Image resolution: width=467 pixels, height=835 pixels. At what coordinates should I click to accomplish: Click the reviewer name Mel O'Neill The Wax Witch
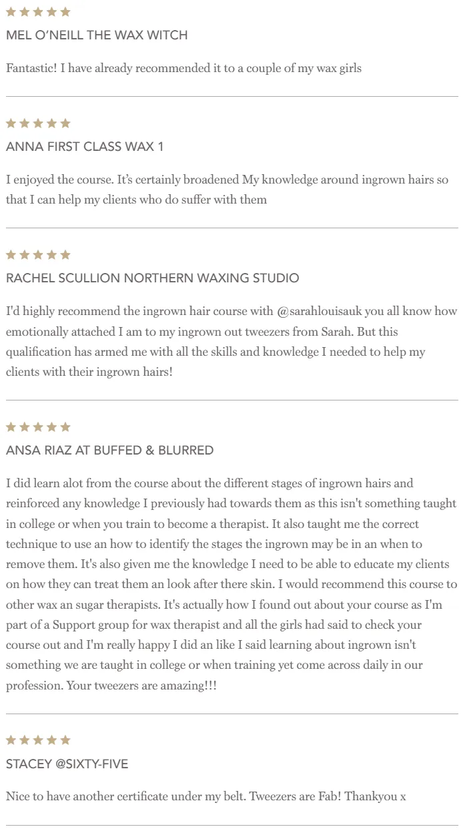click(x=97, y=35)
